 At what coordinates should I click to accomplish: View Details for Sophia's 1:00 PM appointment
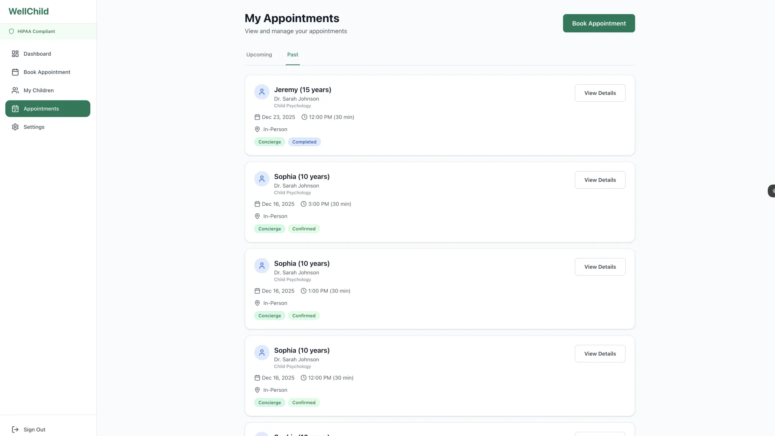[600, 267]
